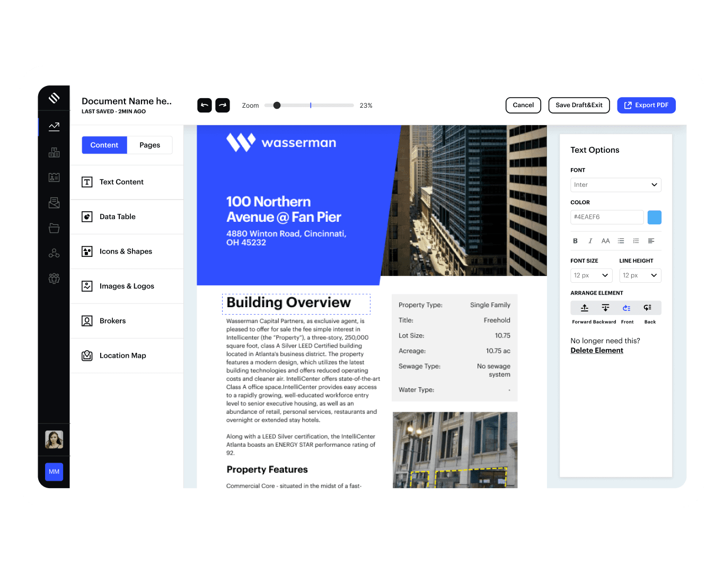Image resolution: width=724 pixels, height=573 pixels.
Task: Set text alignment to left
Action: pyautogui.click(x=651, y=241)
